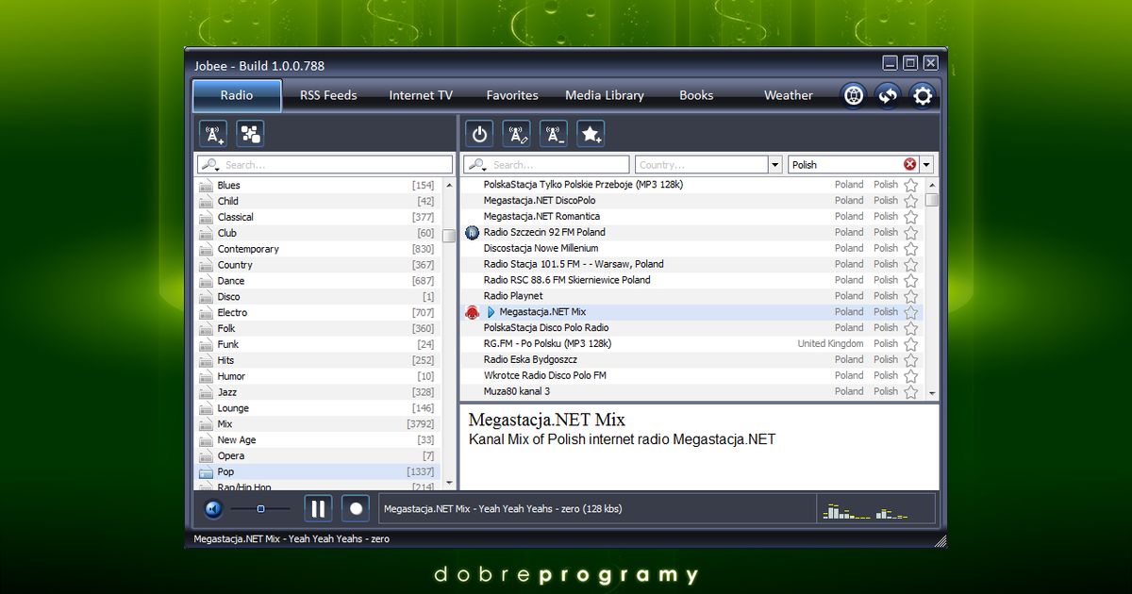Open the RSS Feeds tab
Screen dimensions: 1132x594
pos(328,95)
